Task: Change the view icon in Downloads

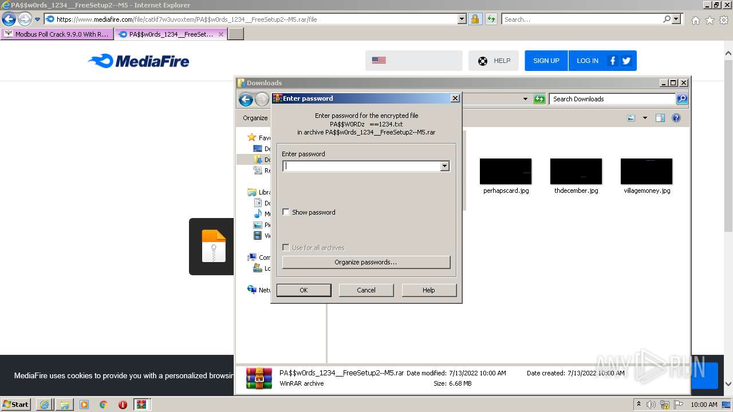Action: coord(631,118)
